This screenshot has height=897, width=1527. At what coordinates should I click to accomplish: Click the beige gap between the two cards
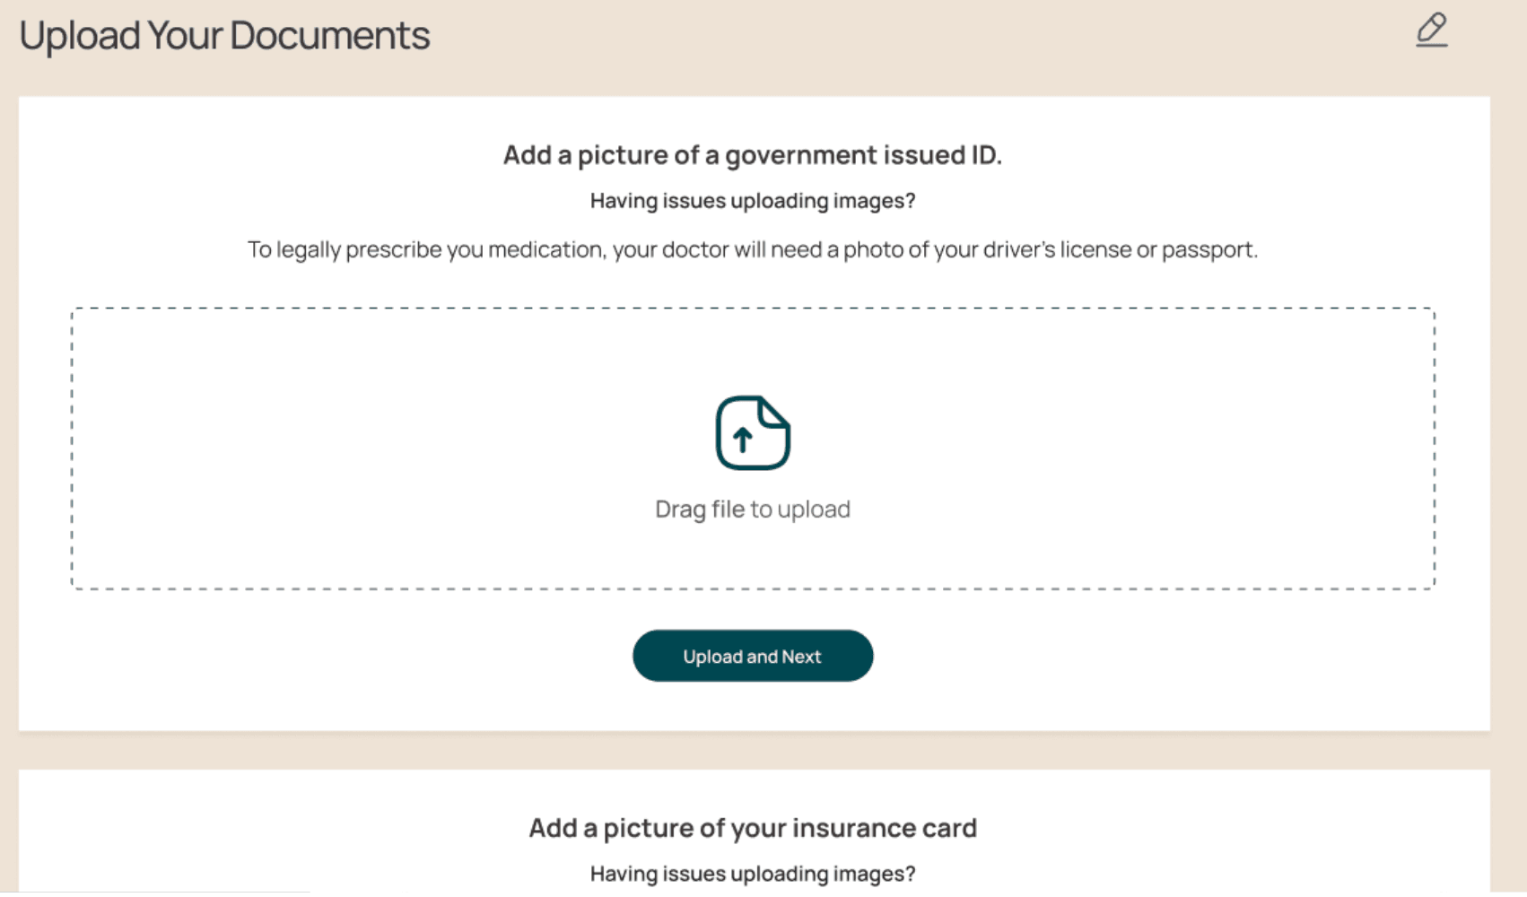pyautogui.click(x=754, y=751)
